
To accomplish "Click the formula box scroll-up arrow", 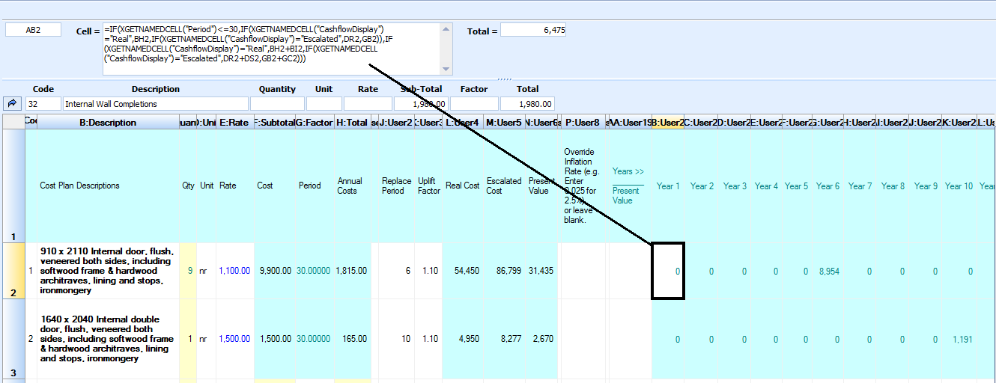I will tap(447, 29).
